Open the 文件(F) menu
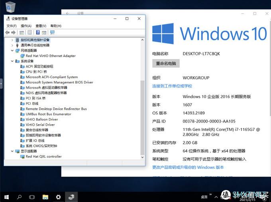271x202 pixels. [12, 26]
